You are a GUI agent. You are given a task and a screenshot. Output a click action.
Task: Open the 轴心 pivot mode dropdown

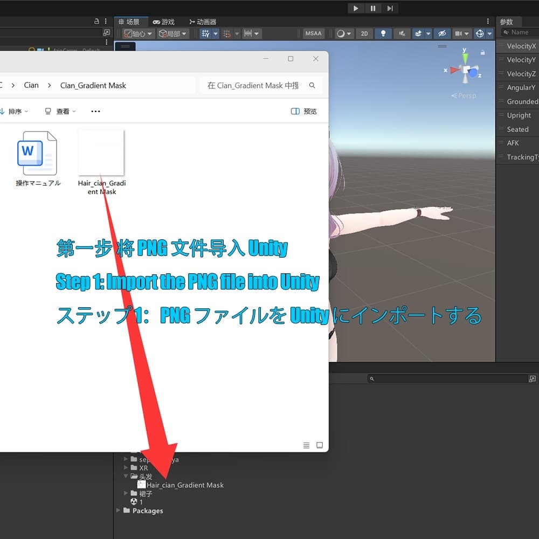(139, 33)
